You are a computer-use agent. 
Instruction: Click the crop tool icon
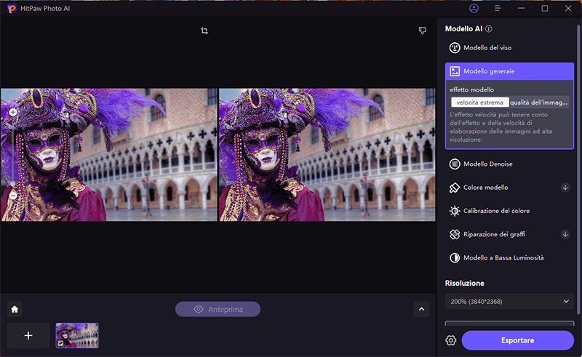pyautogui.click(x=204, y=31)
